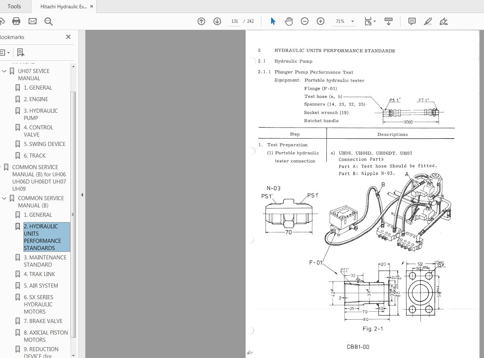Open the 71% zoom level dropdown
Screen dimensions: 484x358
352,21
